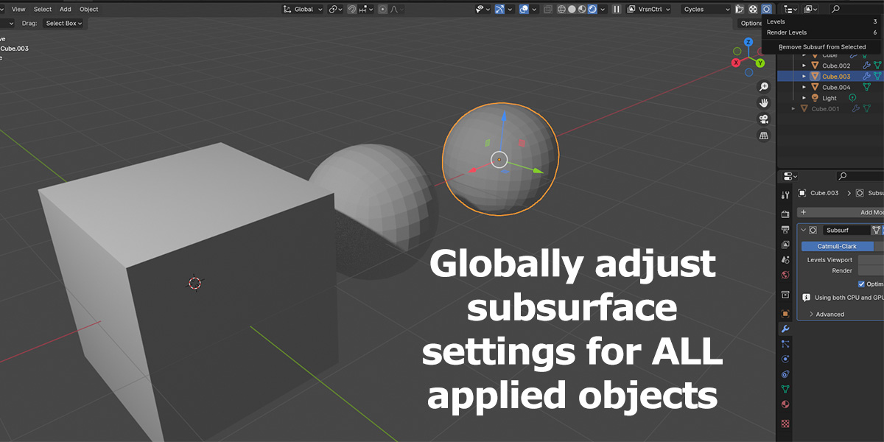Open the Add menu in viewport header

point(65,9)
